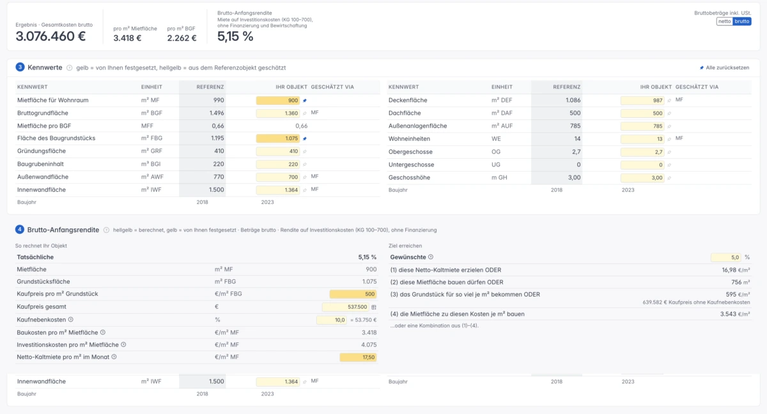Open info icon next to Kaufnebenkosten

(70, 320)
